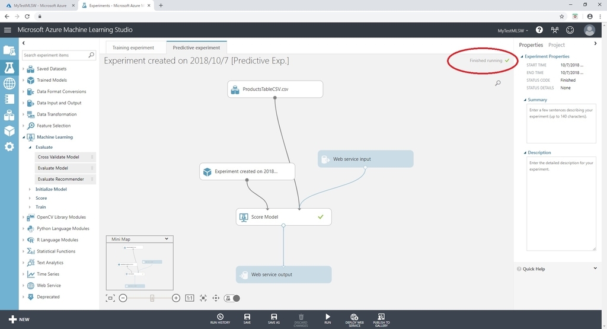Expand Data Transformation category

24,114
